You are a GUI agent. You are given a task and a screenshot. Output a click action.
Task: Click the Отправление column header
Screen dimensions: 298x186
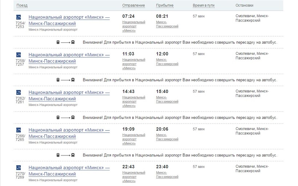pyautogui.click(x=133, y=5)
